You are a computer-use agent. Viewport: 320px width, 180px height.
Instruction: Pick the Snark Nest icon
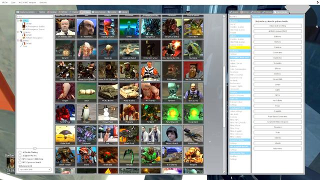[108, 156]
